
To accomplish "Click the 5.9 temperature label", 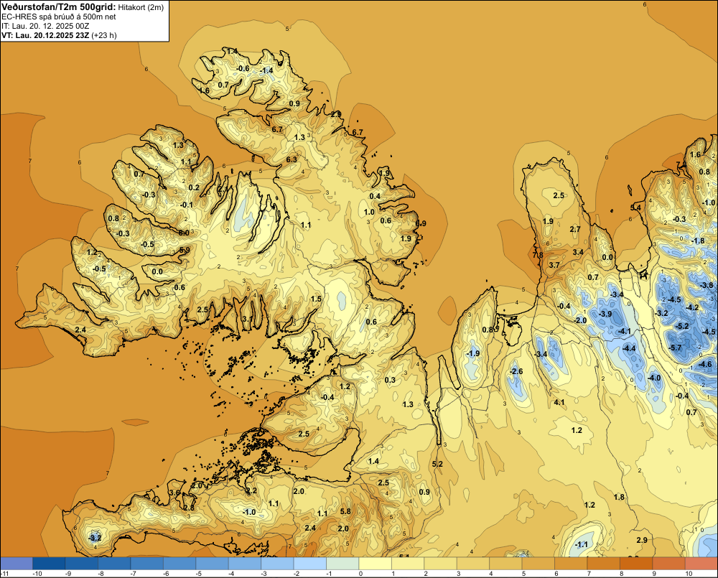I will coord(185,250).
